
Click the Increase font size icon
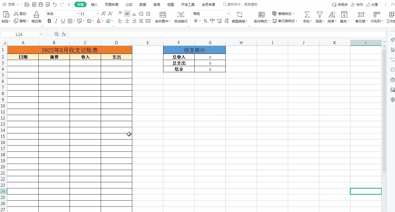point(104,14)
